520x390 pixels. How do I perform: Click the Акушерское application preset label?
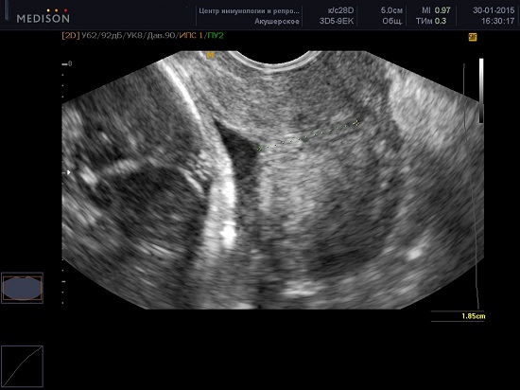coord(277,21)
